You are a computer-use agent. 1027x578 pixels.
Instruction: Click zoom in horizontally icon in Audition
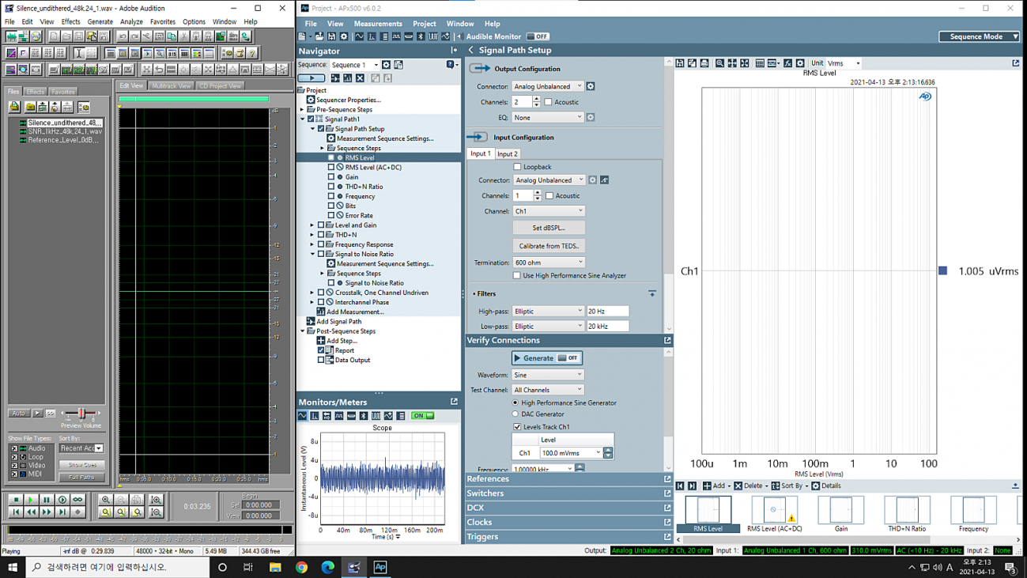(x=105, y=500)
